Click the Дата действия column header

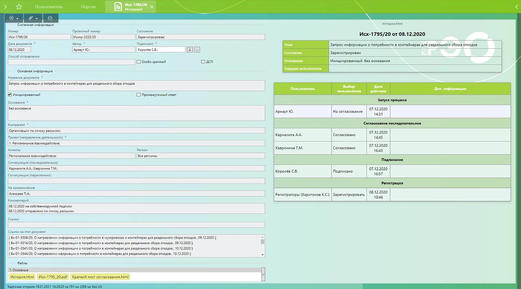point(378,89)
